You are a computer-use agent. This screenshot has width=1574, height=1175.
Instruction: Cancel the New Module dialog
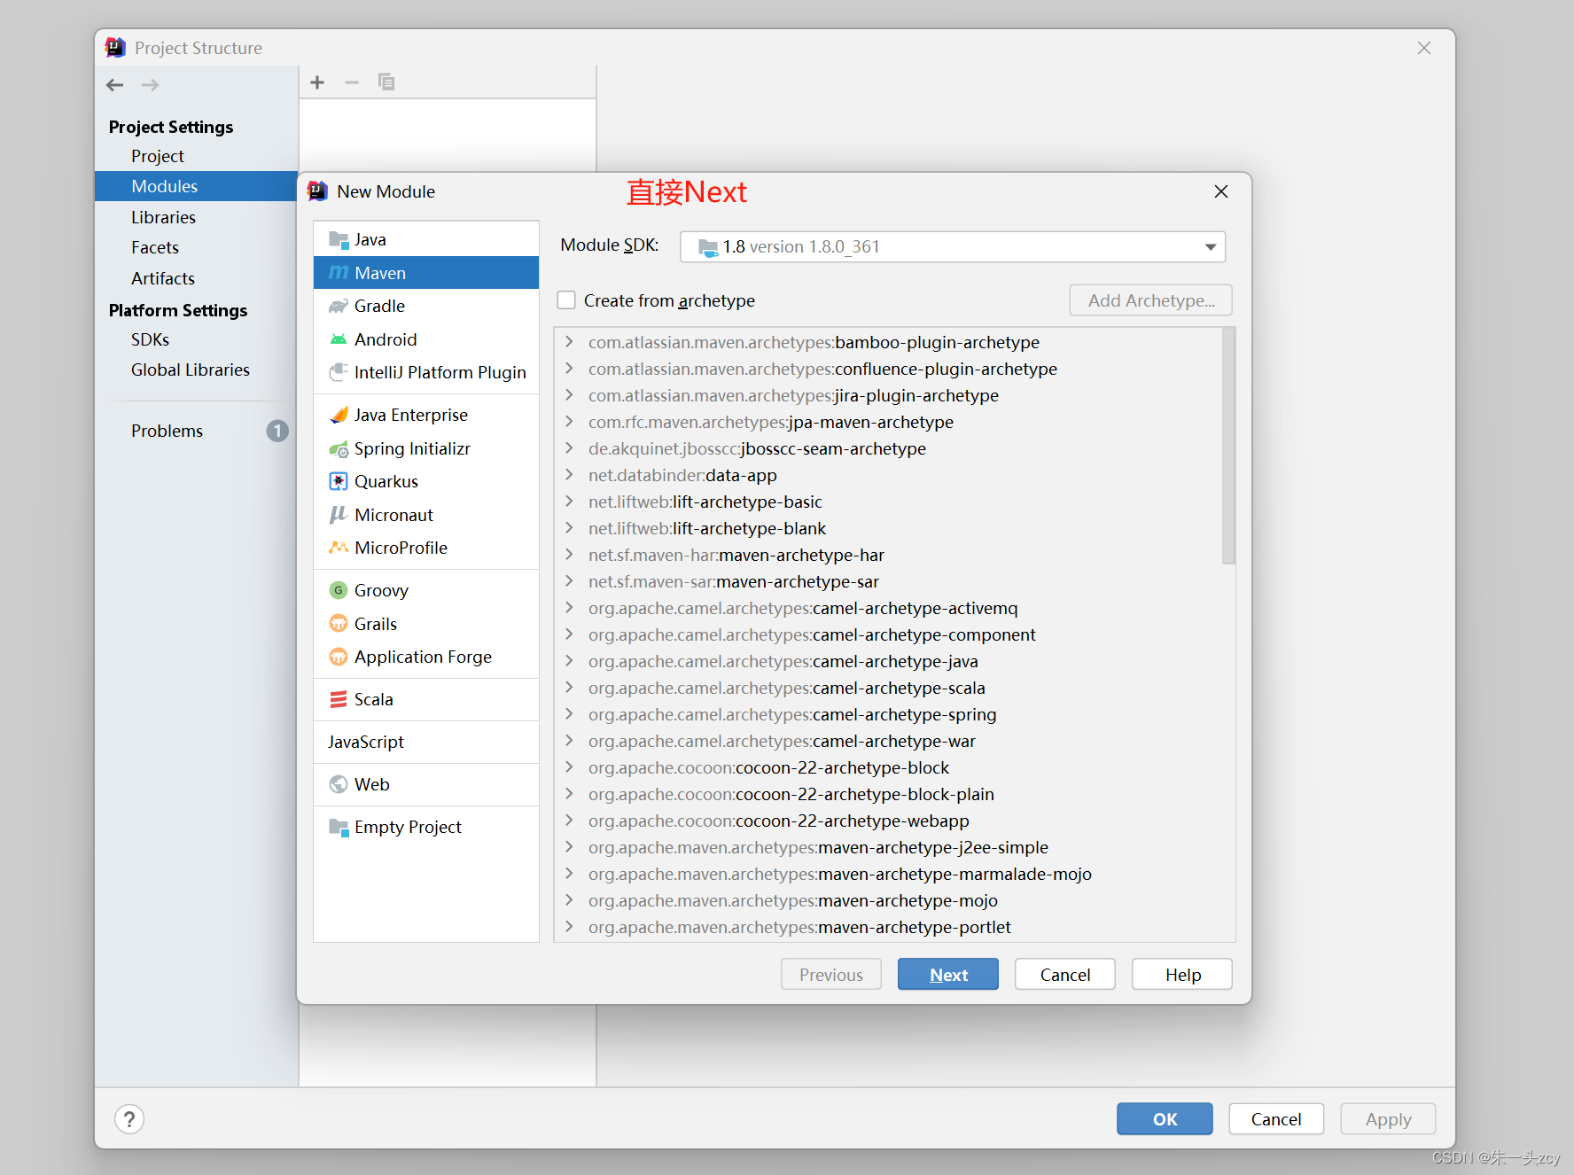point(1064,975)
